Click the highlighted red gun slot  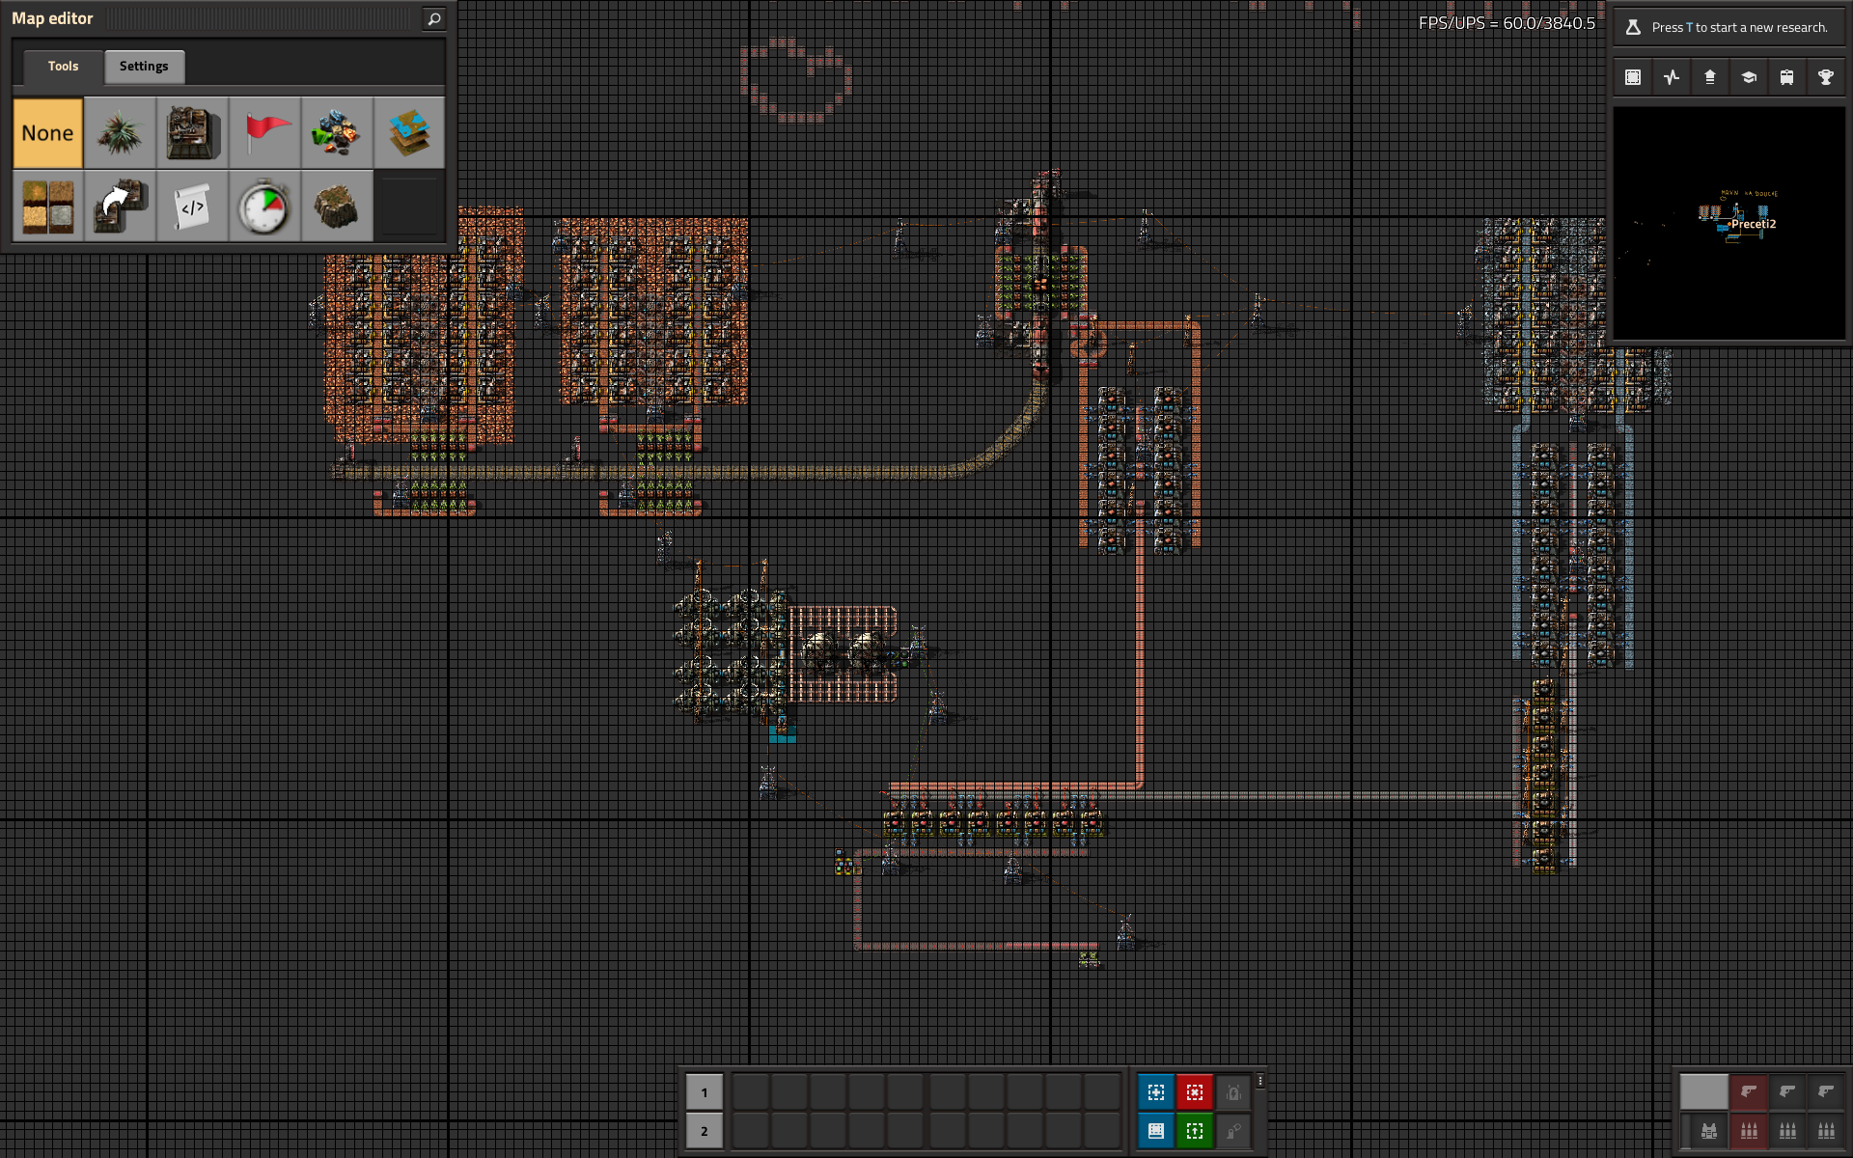1749,1091
